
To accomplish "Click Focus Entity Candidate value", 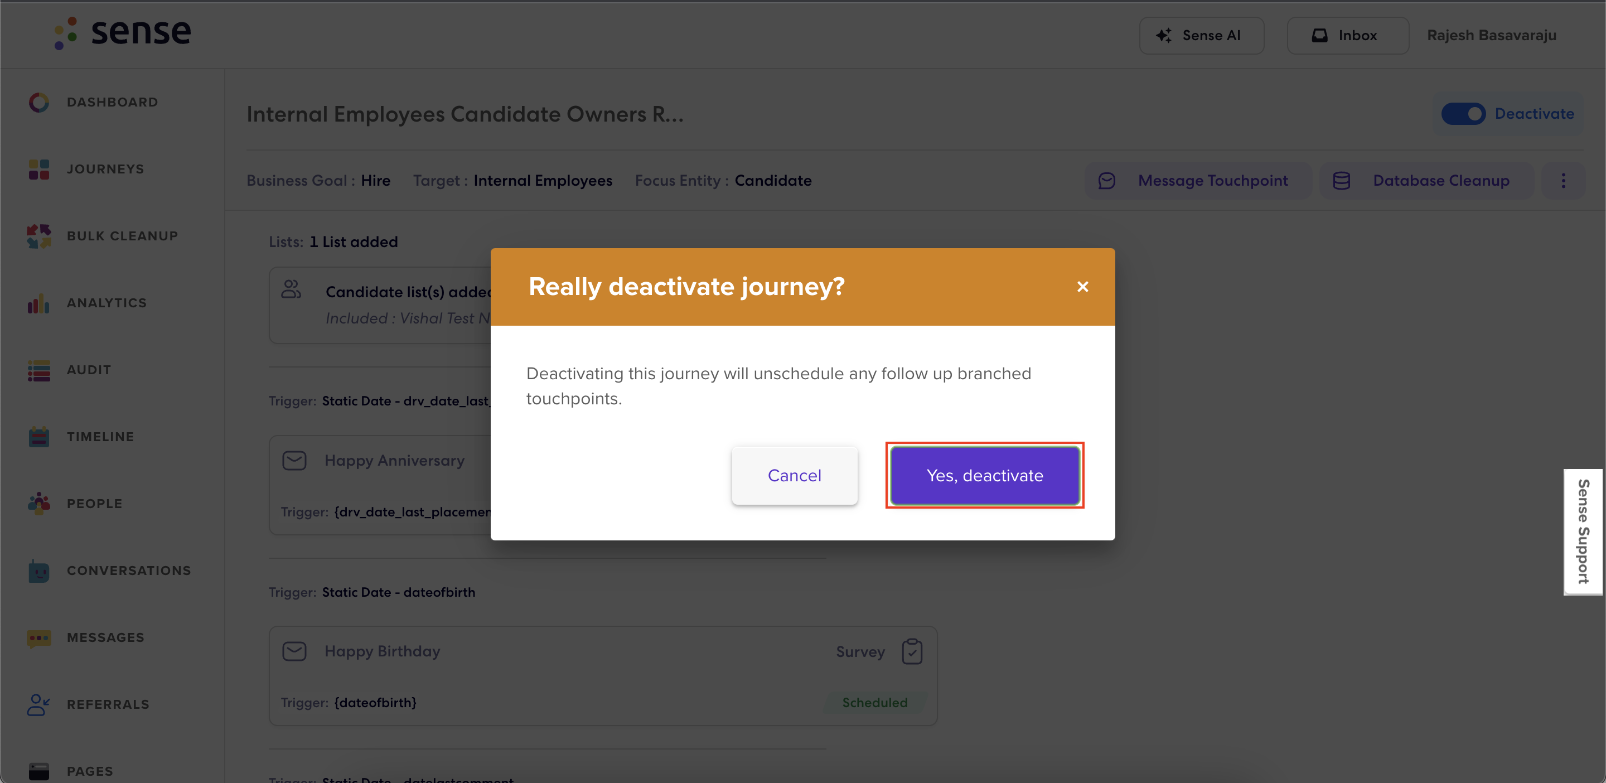I will [773, 181].
